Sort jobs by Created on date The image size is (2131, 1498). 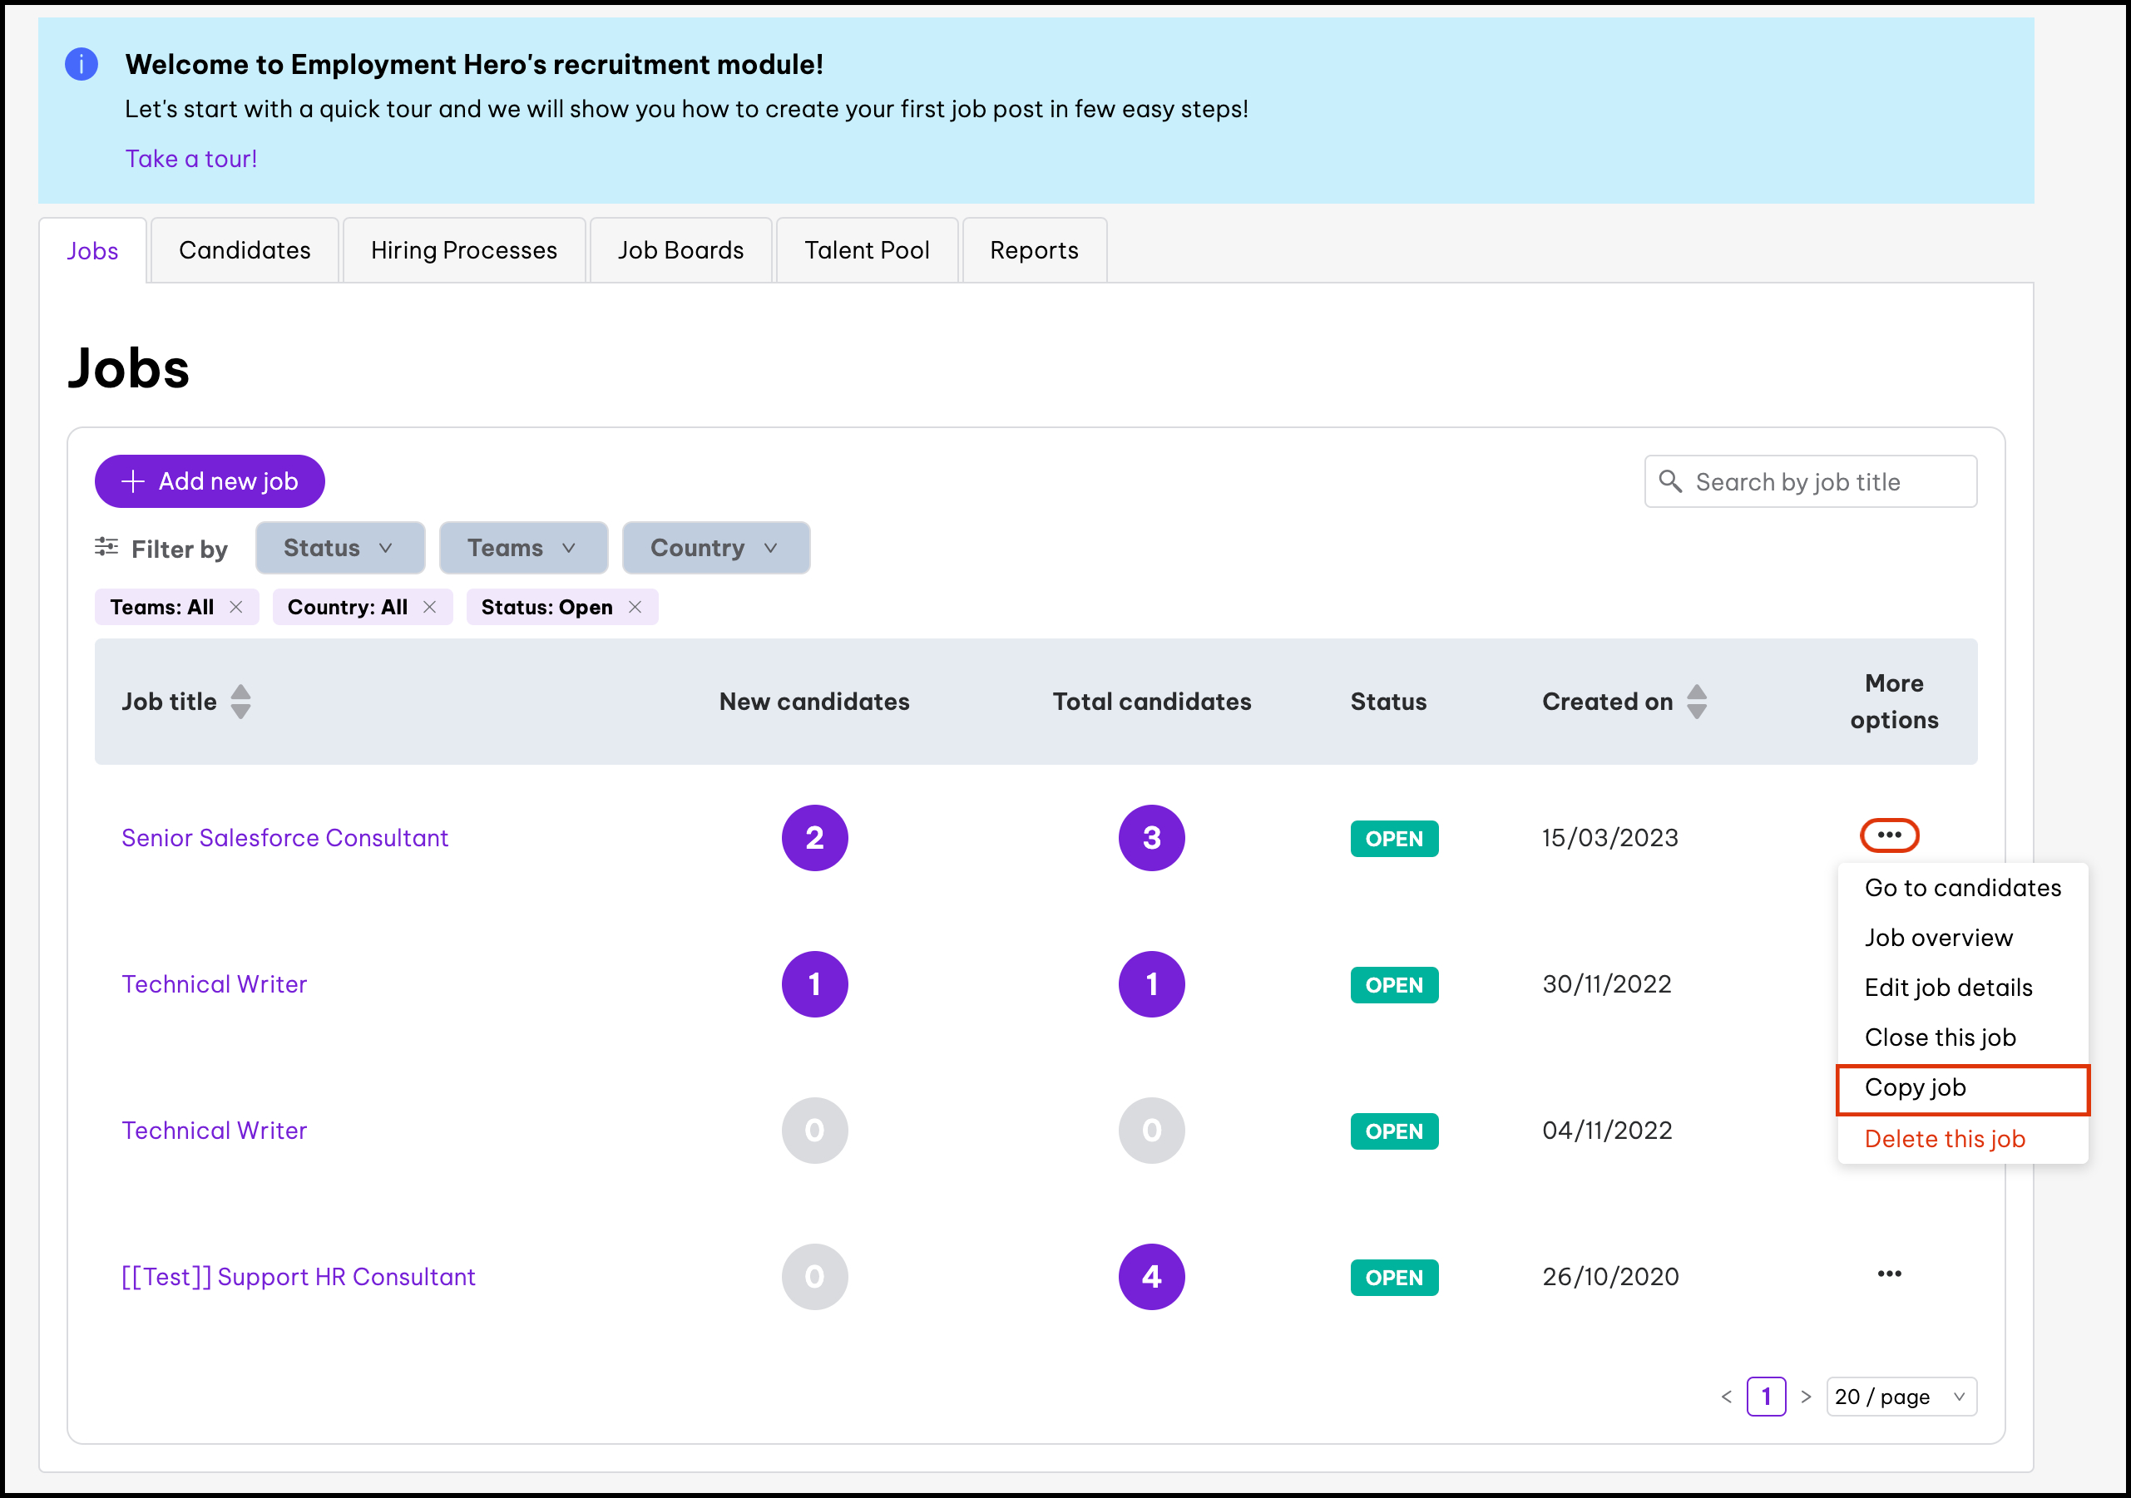1696,702
